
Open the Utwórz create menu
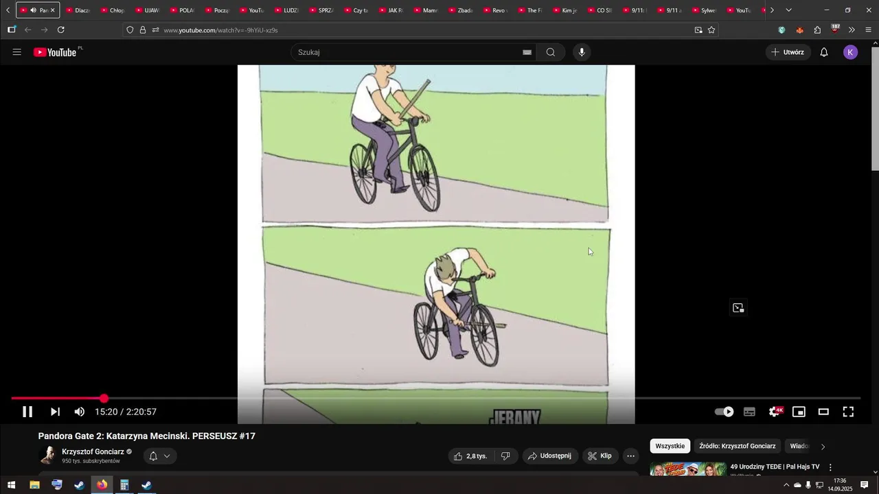[x=788, y=52]
